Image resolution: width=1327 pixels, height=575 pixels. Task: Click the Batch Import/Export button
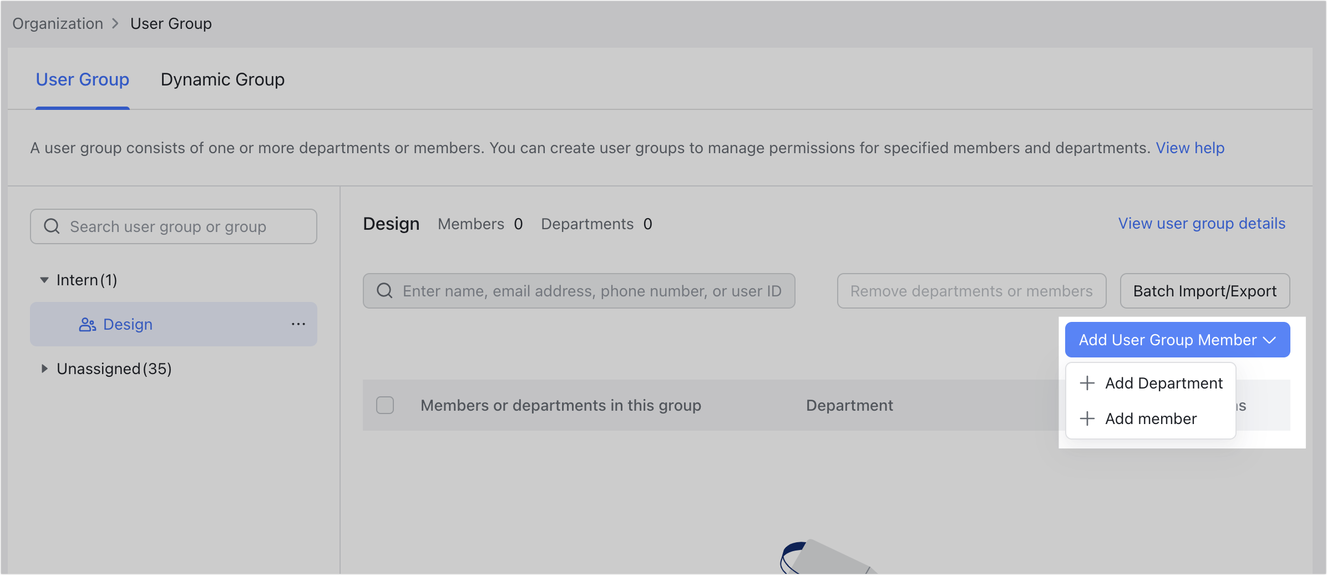click(x=1204, y=290)
